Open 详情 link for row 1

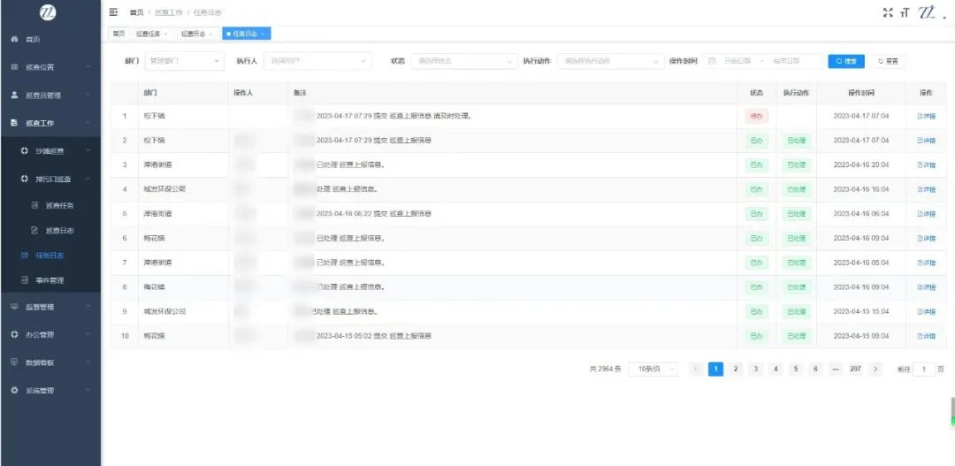tap(927, 116)
